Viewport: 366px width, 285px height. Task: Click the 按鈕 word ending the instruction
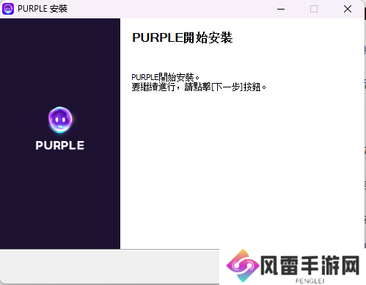[x=252, y=87]
